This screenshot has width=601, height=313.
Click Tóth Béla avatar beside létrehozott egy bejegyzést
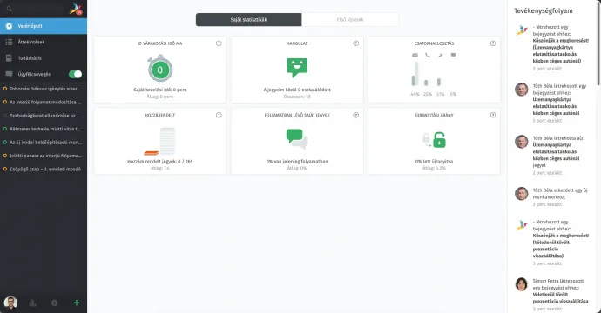[521, 90]
